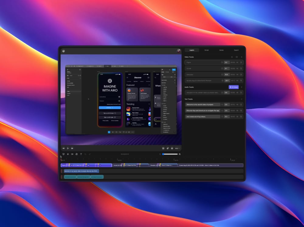Click the timeline zoom slider
Screen dimensions: 304x227
(170, 154)
